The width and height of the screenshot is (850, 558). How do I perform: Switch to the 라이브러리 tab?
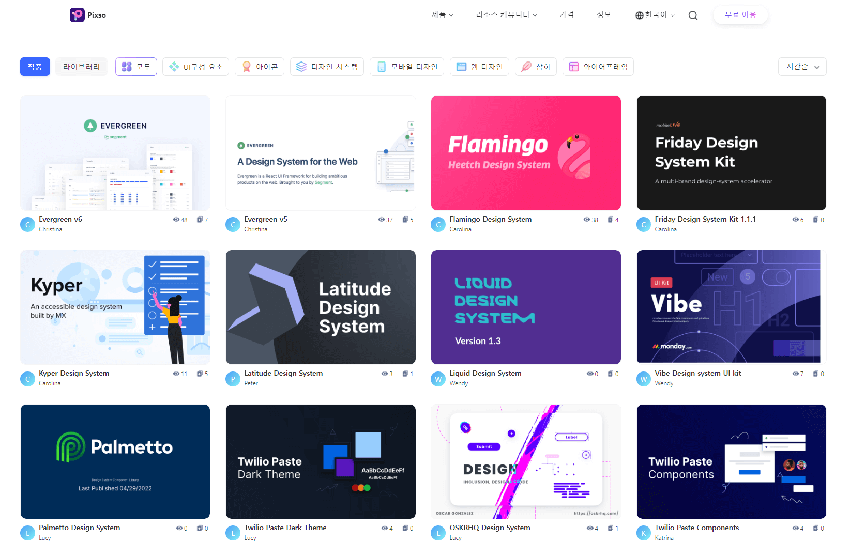pyautogui.click(x=82, y=67)
